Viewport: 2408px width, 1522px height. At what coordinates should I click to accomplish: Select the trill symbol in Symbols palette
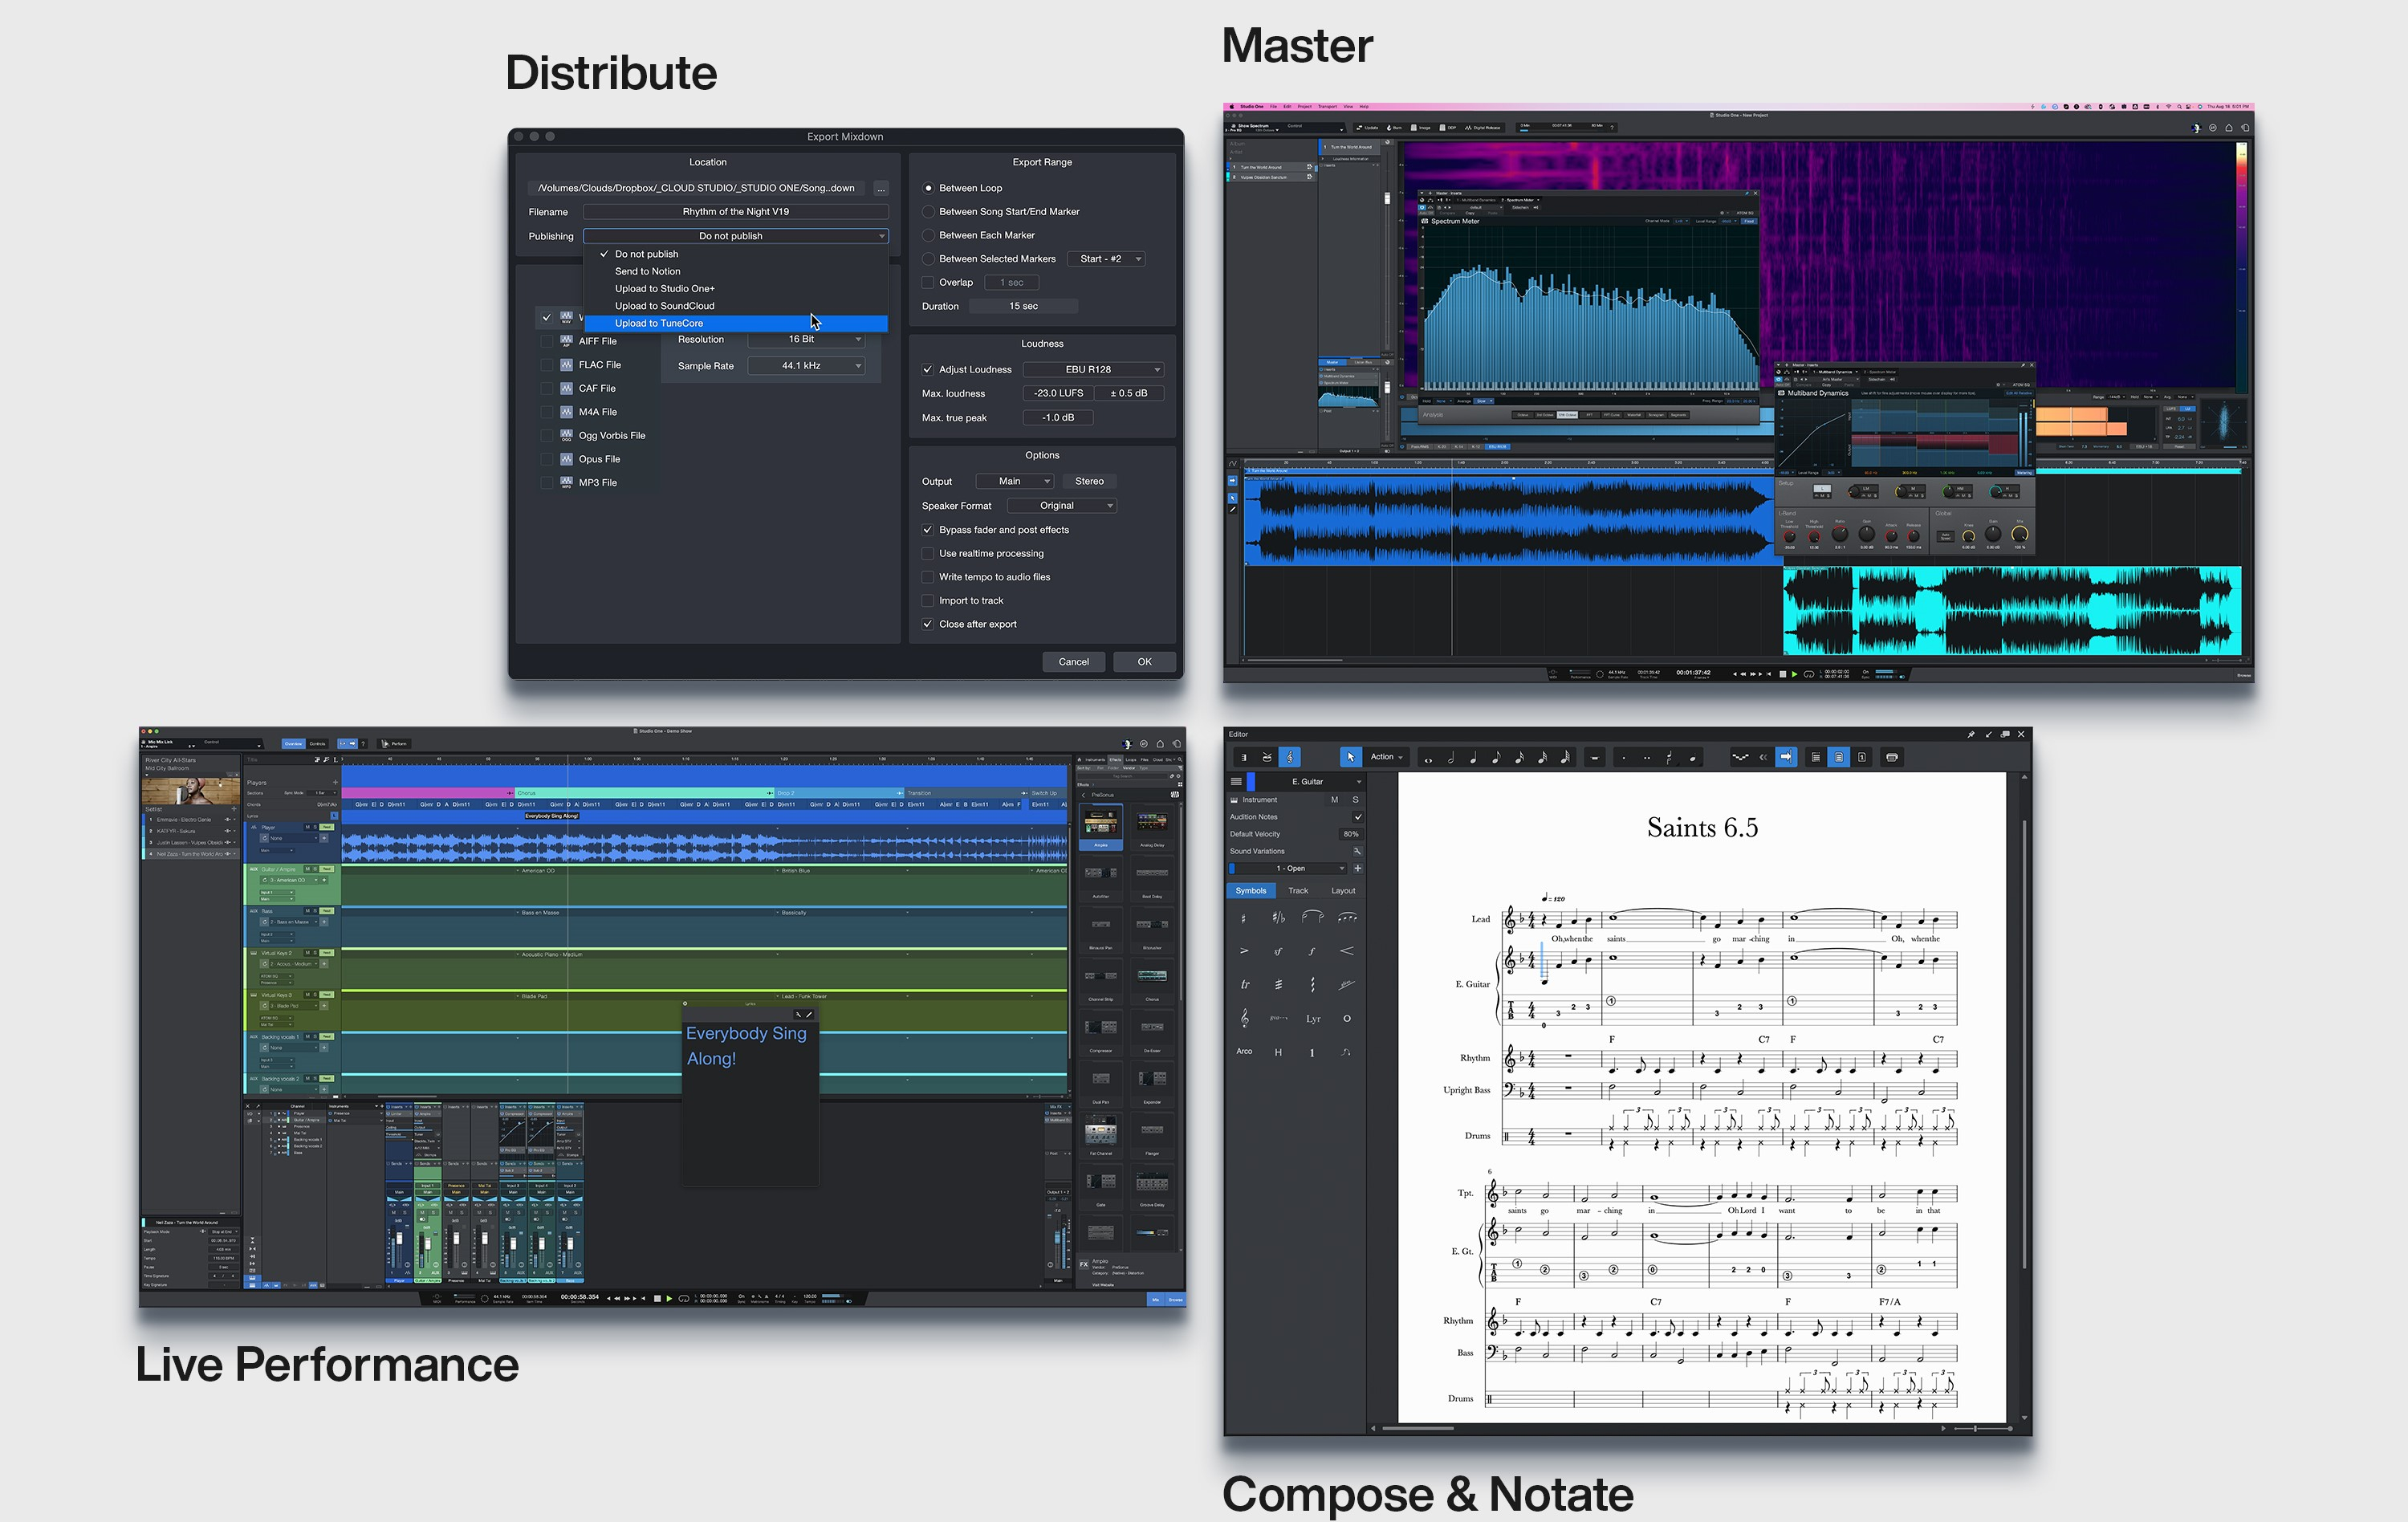(x=1245, y=985)
